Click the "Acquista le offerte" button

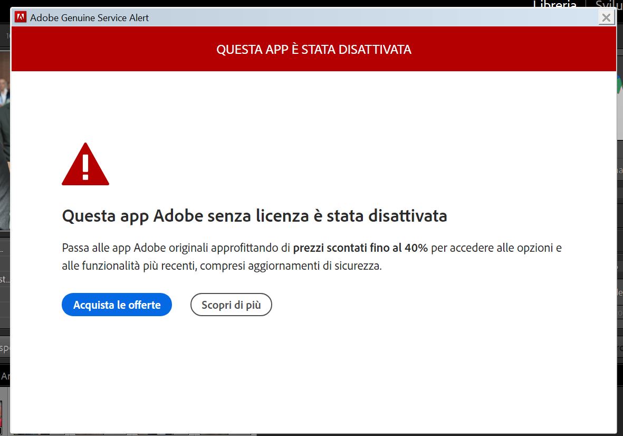coord(117,305)
